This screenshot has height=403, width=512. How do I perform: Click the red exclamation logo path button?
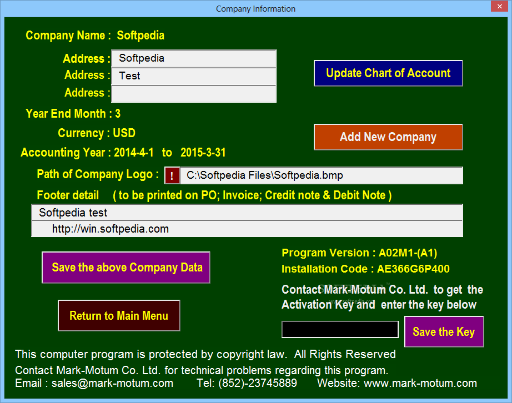[172, 175]
